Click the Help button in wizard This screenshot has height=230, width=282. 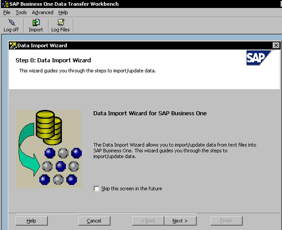[x=31, y=221]
